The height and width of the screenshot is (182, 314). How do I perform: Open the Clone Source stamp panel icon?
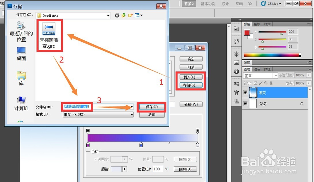236,101
